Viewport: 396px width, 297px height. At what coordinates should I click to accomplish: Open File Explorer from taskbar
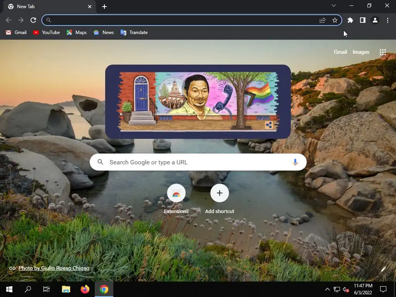66,289
